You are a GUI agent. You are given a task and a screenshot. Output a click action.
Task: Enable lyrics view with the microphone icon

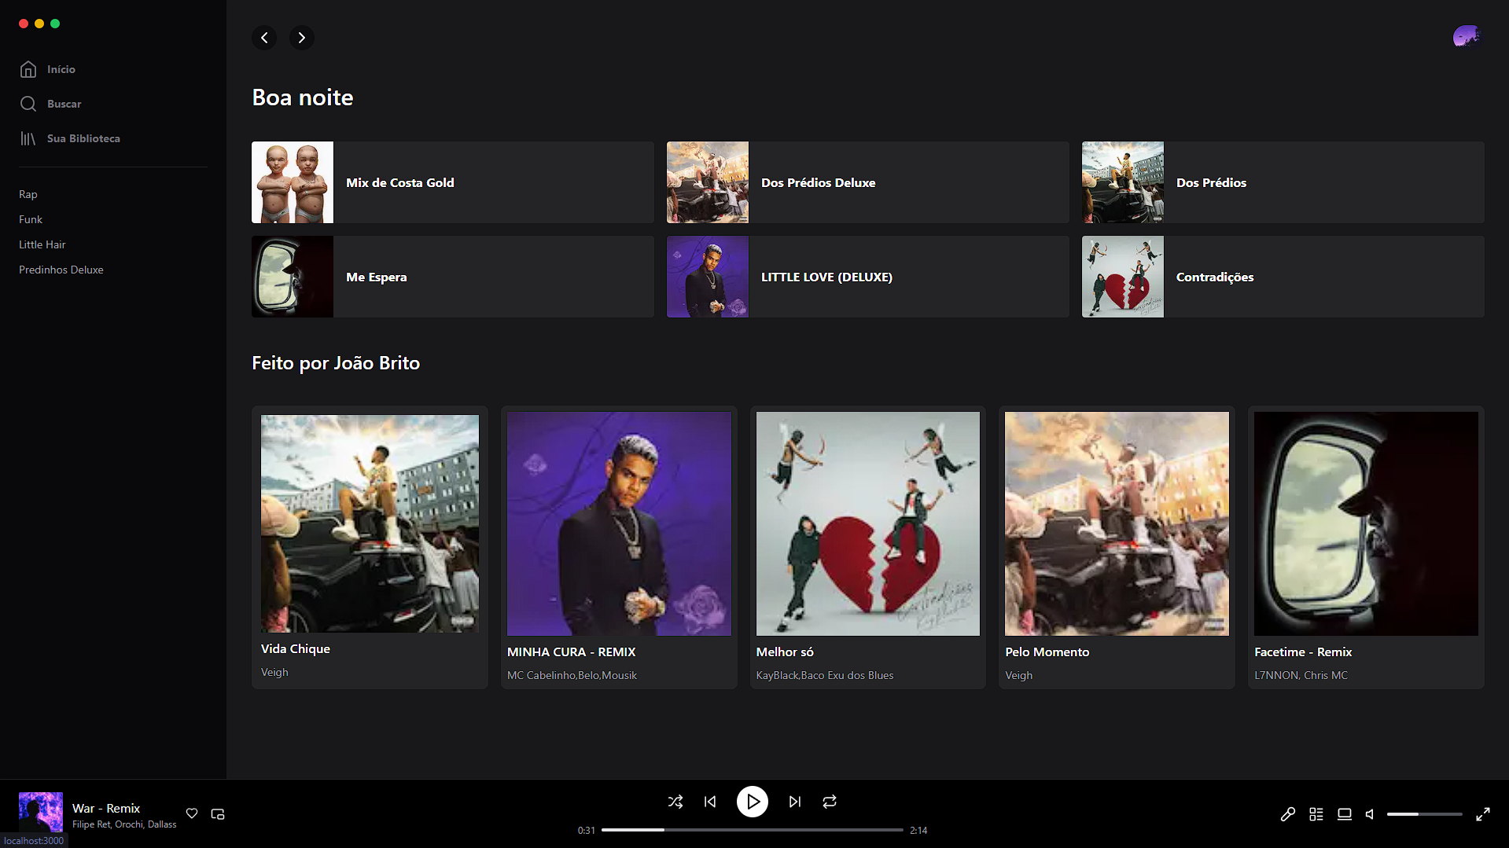[1287, 814]
